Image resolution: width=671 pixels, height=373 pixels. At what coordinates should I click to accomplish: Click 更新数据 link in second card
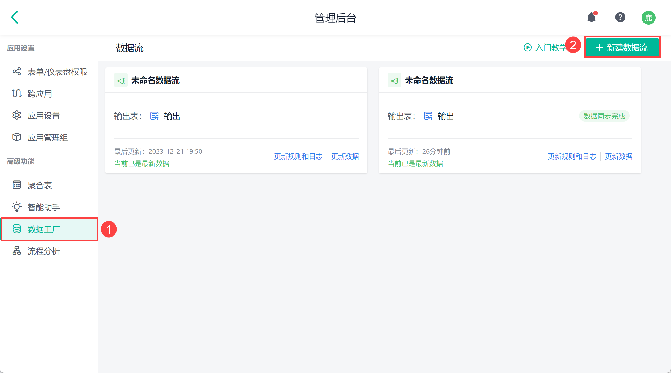[x=618, y=156]
